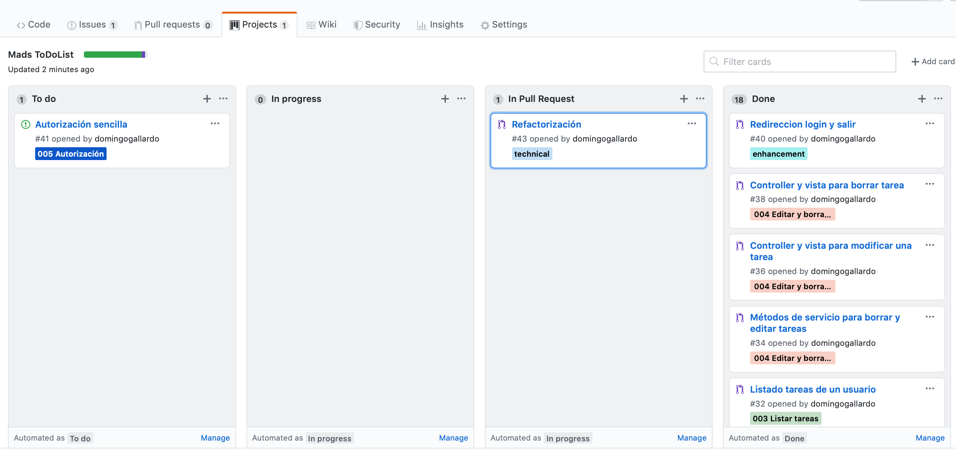This screenshot has height=450, width=956.
Task: Add a card to the Done column
Action: [x=922, y=99]
